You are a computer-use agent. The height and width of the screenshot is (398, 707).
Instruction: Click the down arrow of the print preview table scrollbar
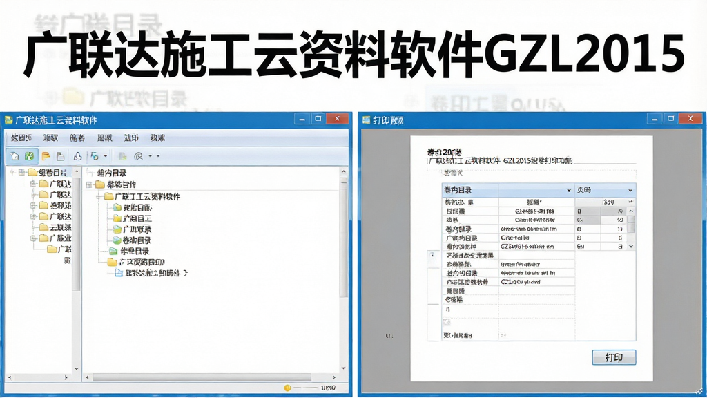(x=631, y=247)
